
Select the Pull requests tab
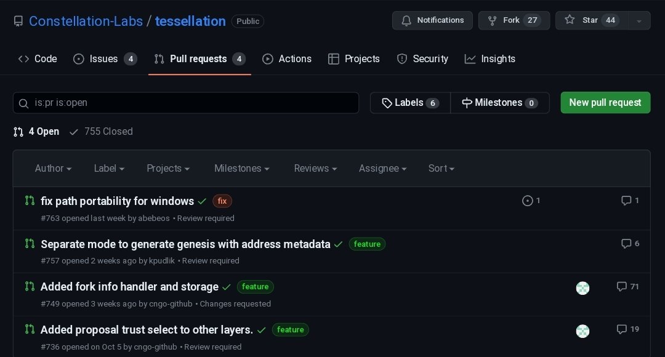[199, 59]
